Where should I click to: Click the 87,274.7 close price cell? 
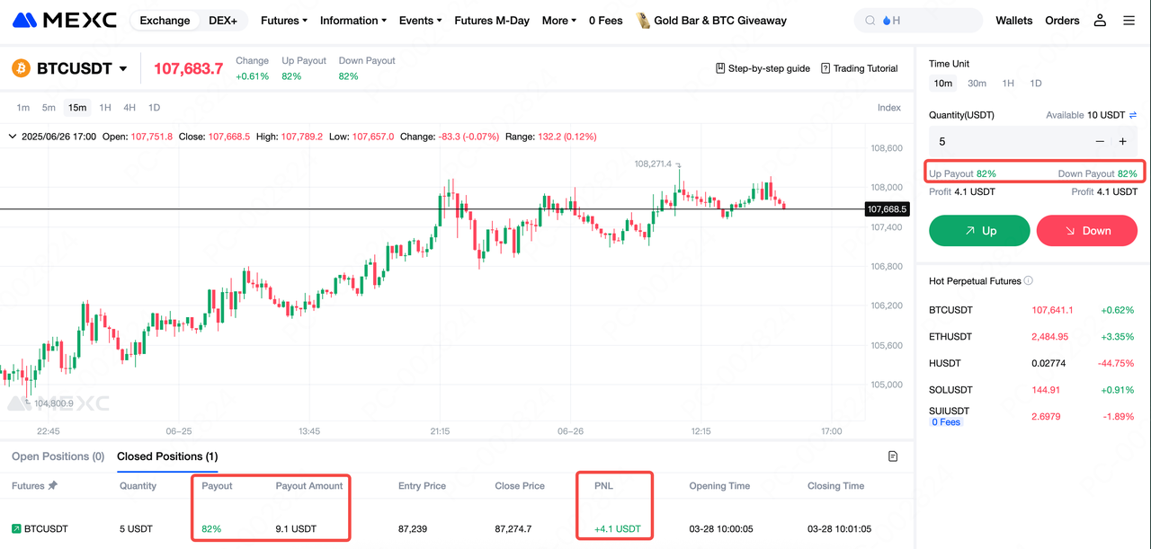(515, 528)
